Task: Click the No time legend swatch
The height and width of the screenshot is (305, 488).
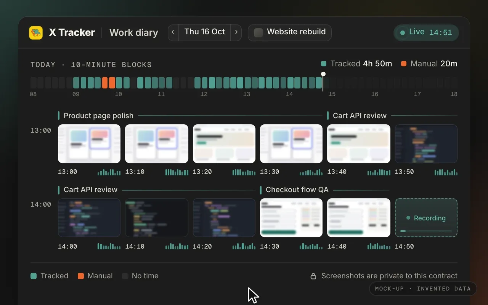Action: click(125, 276)
